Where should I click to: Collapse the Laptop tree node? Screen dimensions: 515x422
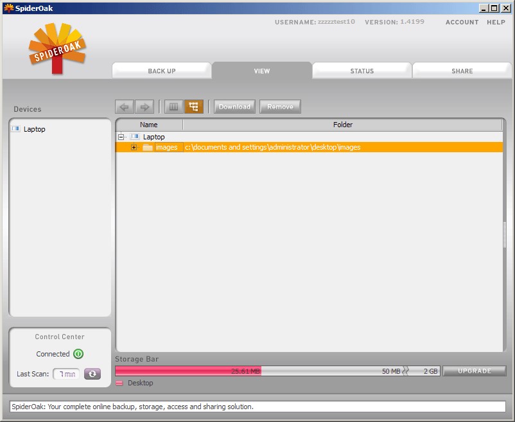[121, 137]
